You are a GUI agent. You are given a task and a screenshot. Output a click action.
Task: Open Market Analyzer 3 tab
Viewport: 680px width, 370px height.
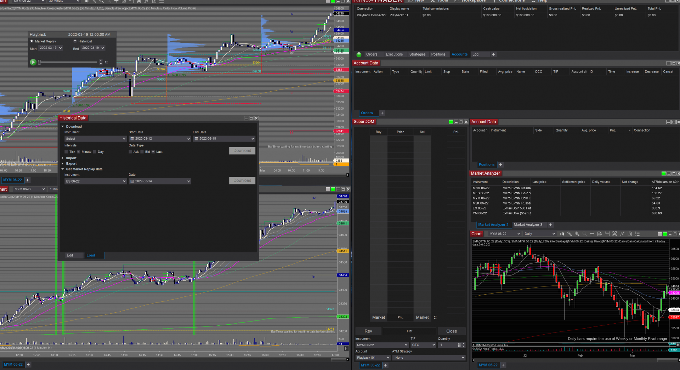pyautogui.click(x=528, y=225)
